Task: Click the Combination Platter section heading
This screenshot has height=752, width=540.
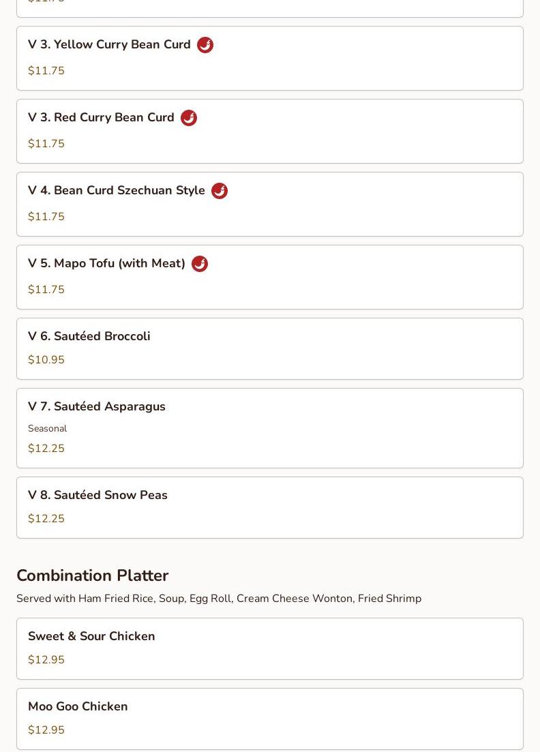Action: [x=92, y=575]
